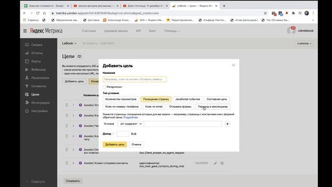
Task: Click Отмена in the dialog
Action: click(x=136, y=144)
